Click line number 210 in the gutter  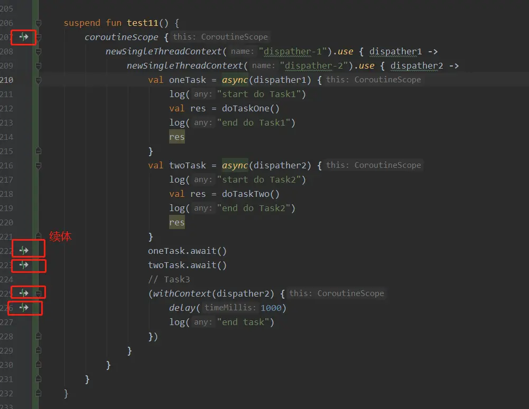click(6, 80)
